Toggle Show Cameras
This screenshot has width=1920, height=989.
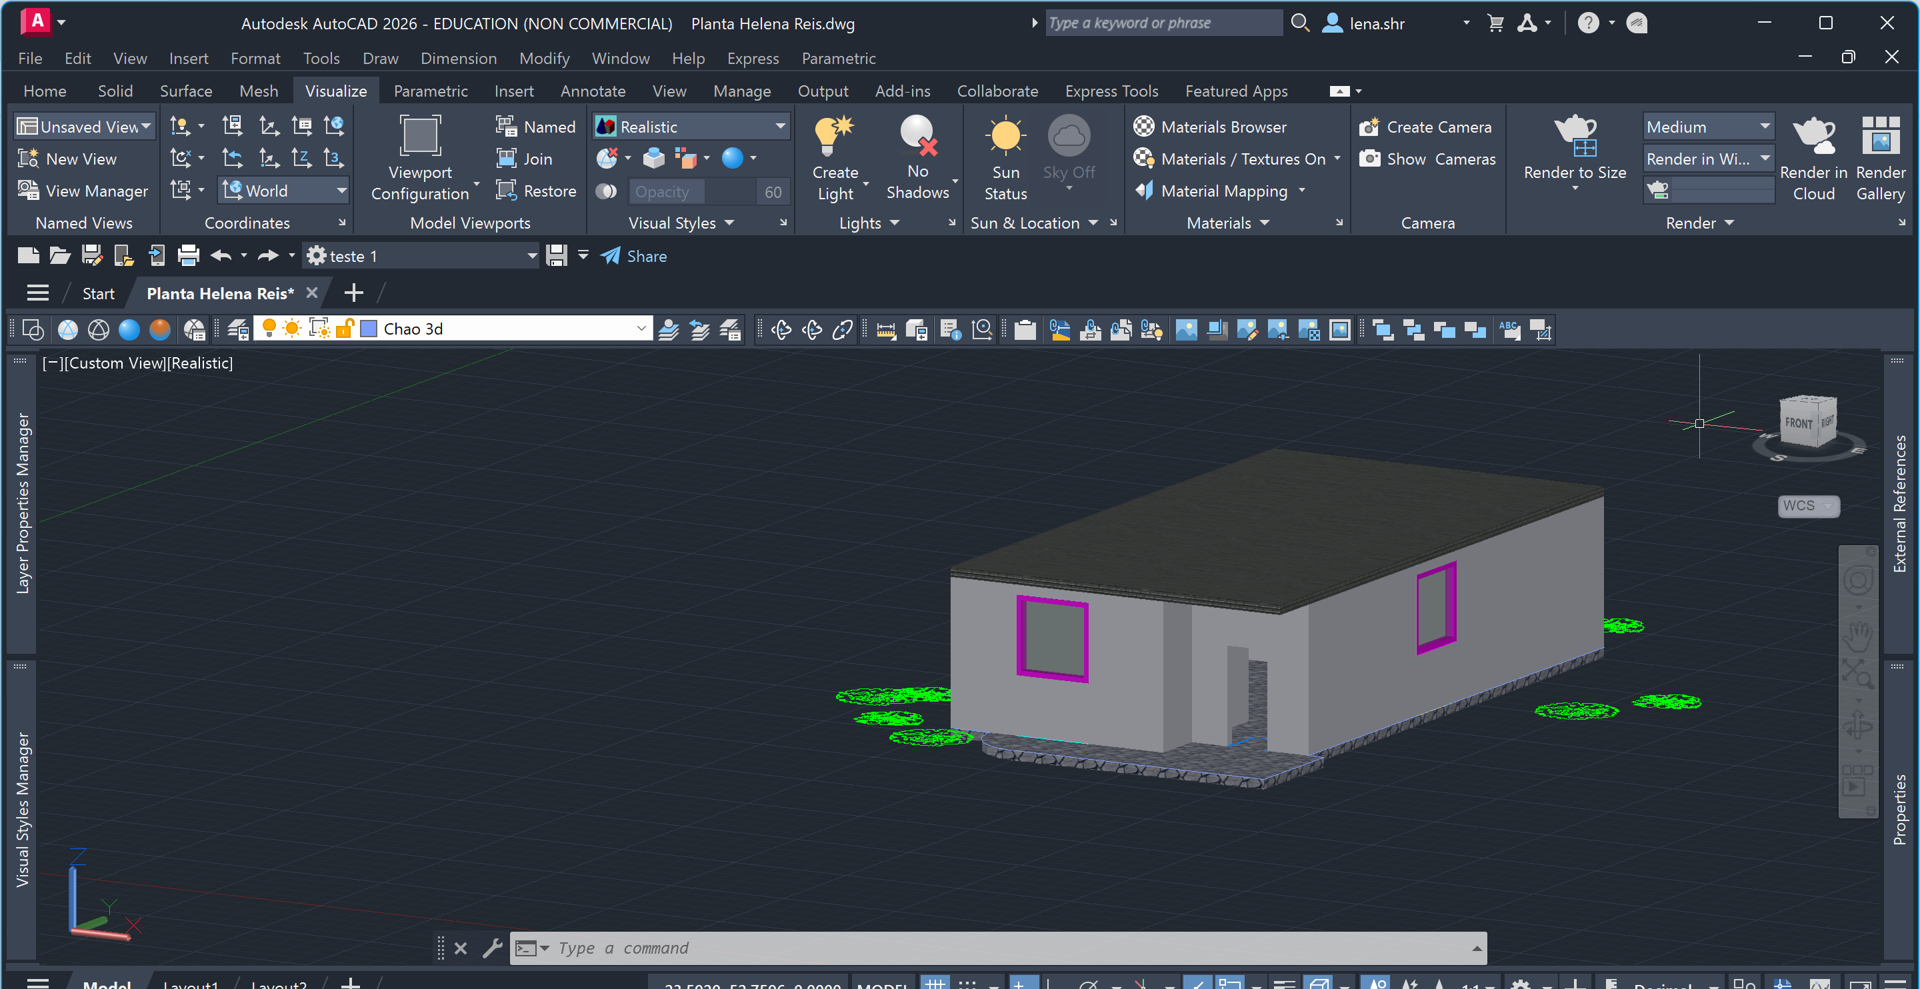[x=1427, y=159]
